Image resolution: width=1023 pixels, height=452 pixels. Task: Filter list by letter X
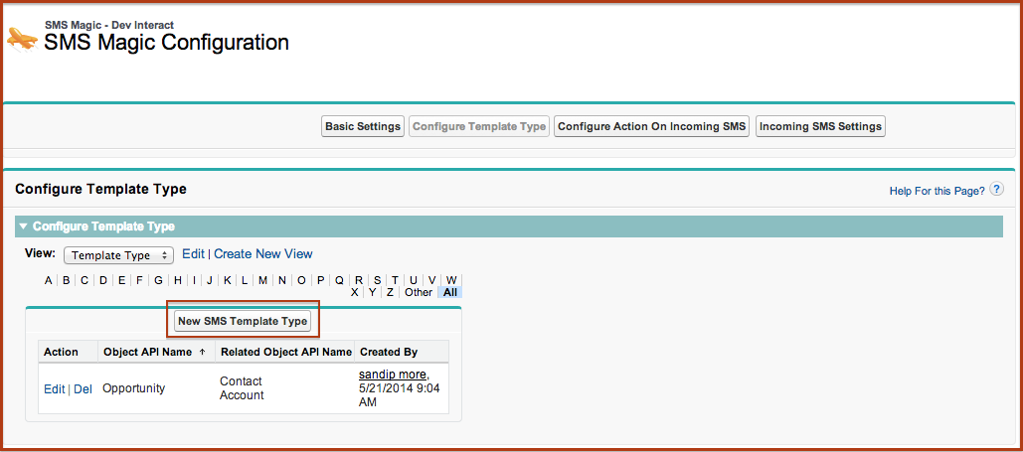click(354, 292)
